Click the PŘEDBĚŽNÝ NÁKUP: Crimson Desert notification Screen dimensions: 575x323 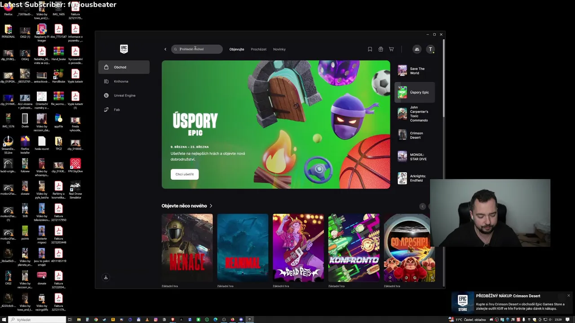coord(512,303)
